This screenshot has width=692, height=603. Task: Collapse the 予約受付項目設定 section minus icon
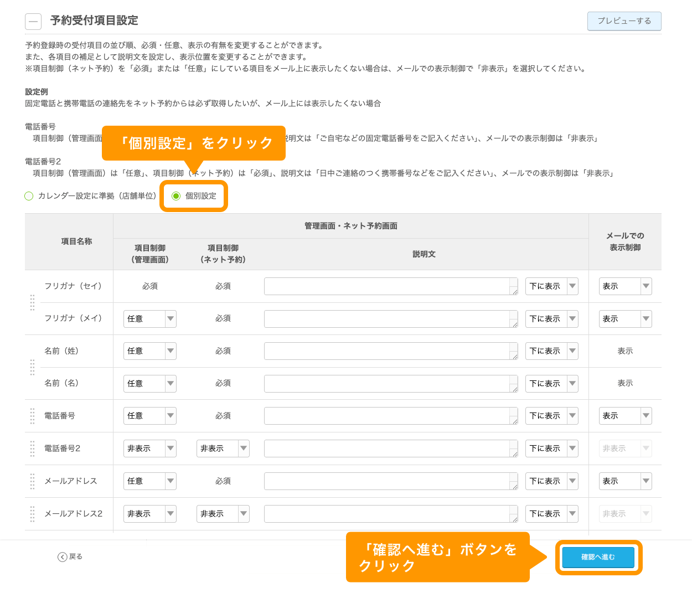coord(33,22)
